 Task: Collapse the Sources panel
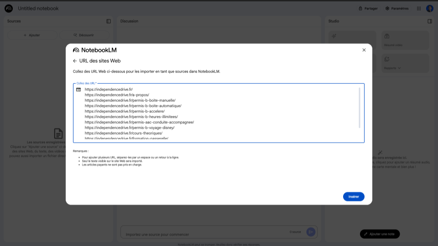point(109,21)
